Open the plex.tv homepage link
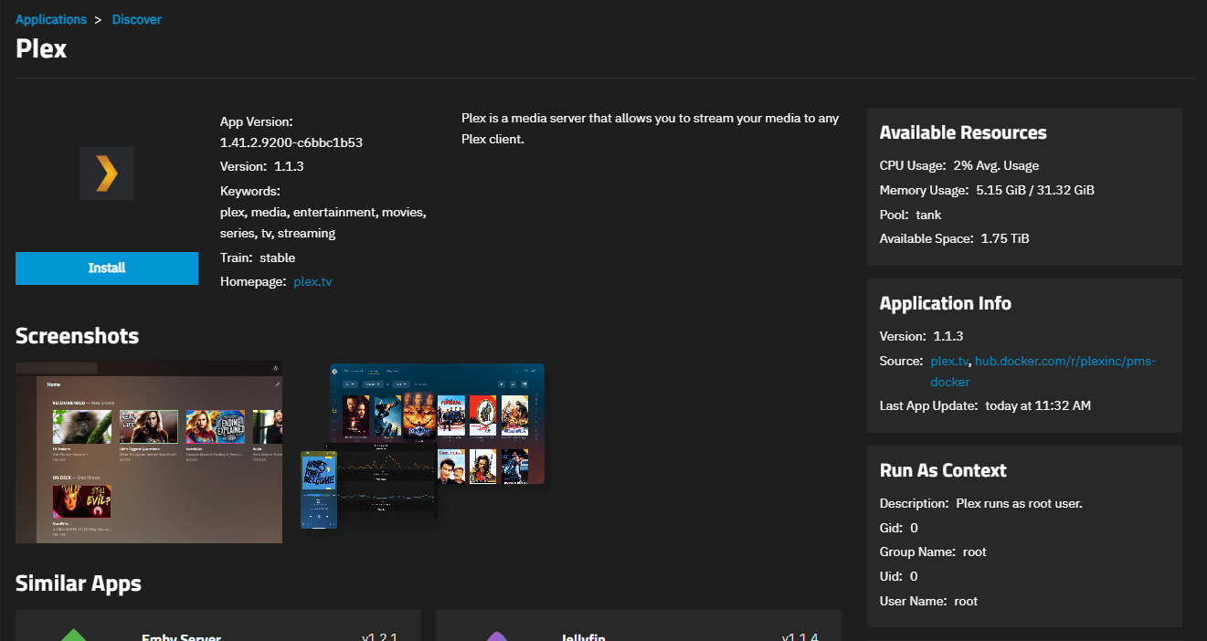Image resolution: width=1207 pixels, height=641 pixels. [x=312, y=282]
